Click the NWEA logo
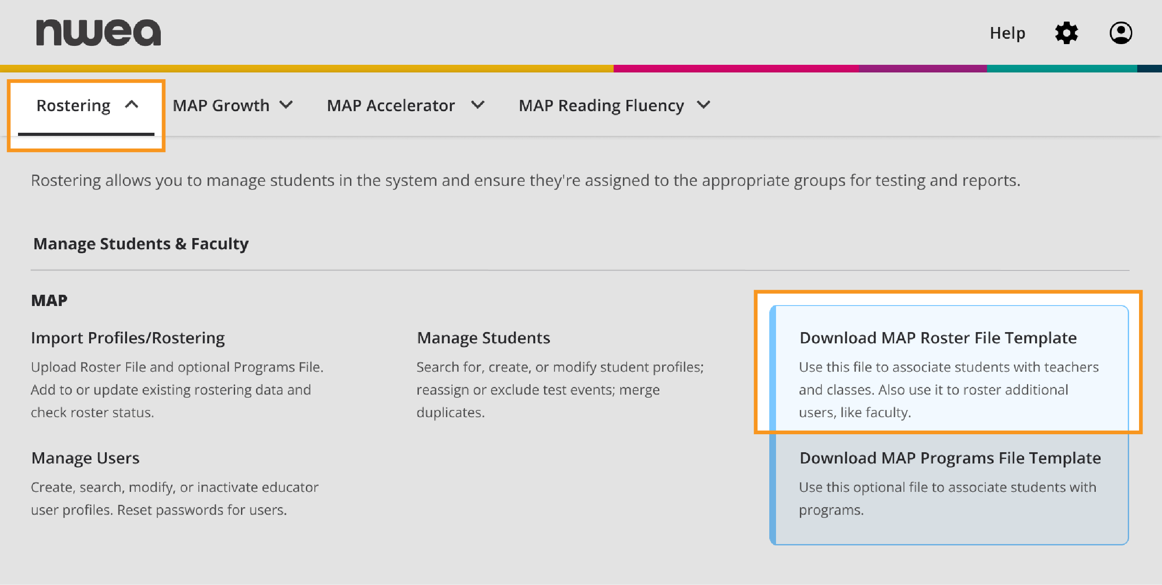The width and height of the screenshot is (1162, 585). 98,32
